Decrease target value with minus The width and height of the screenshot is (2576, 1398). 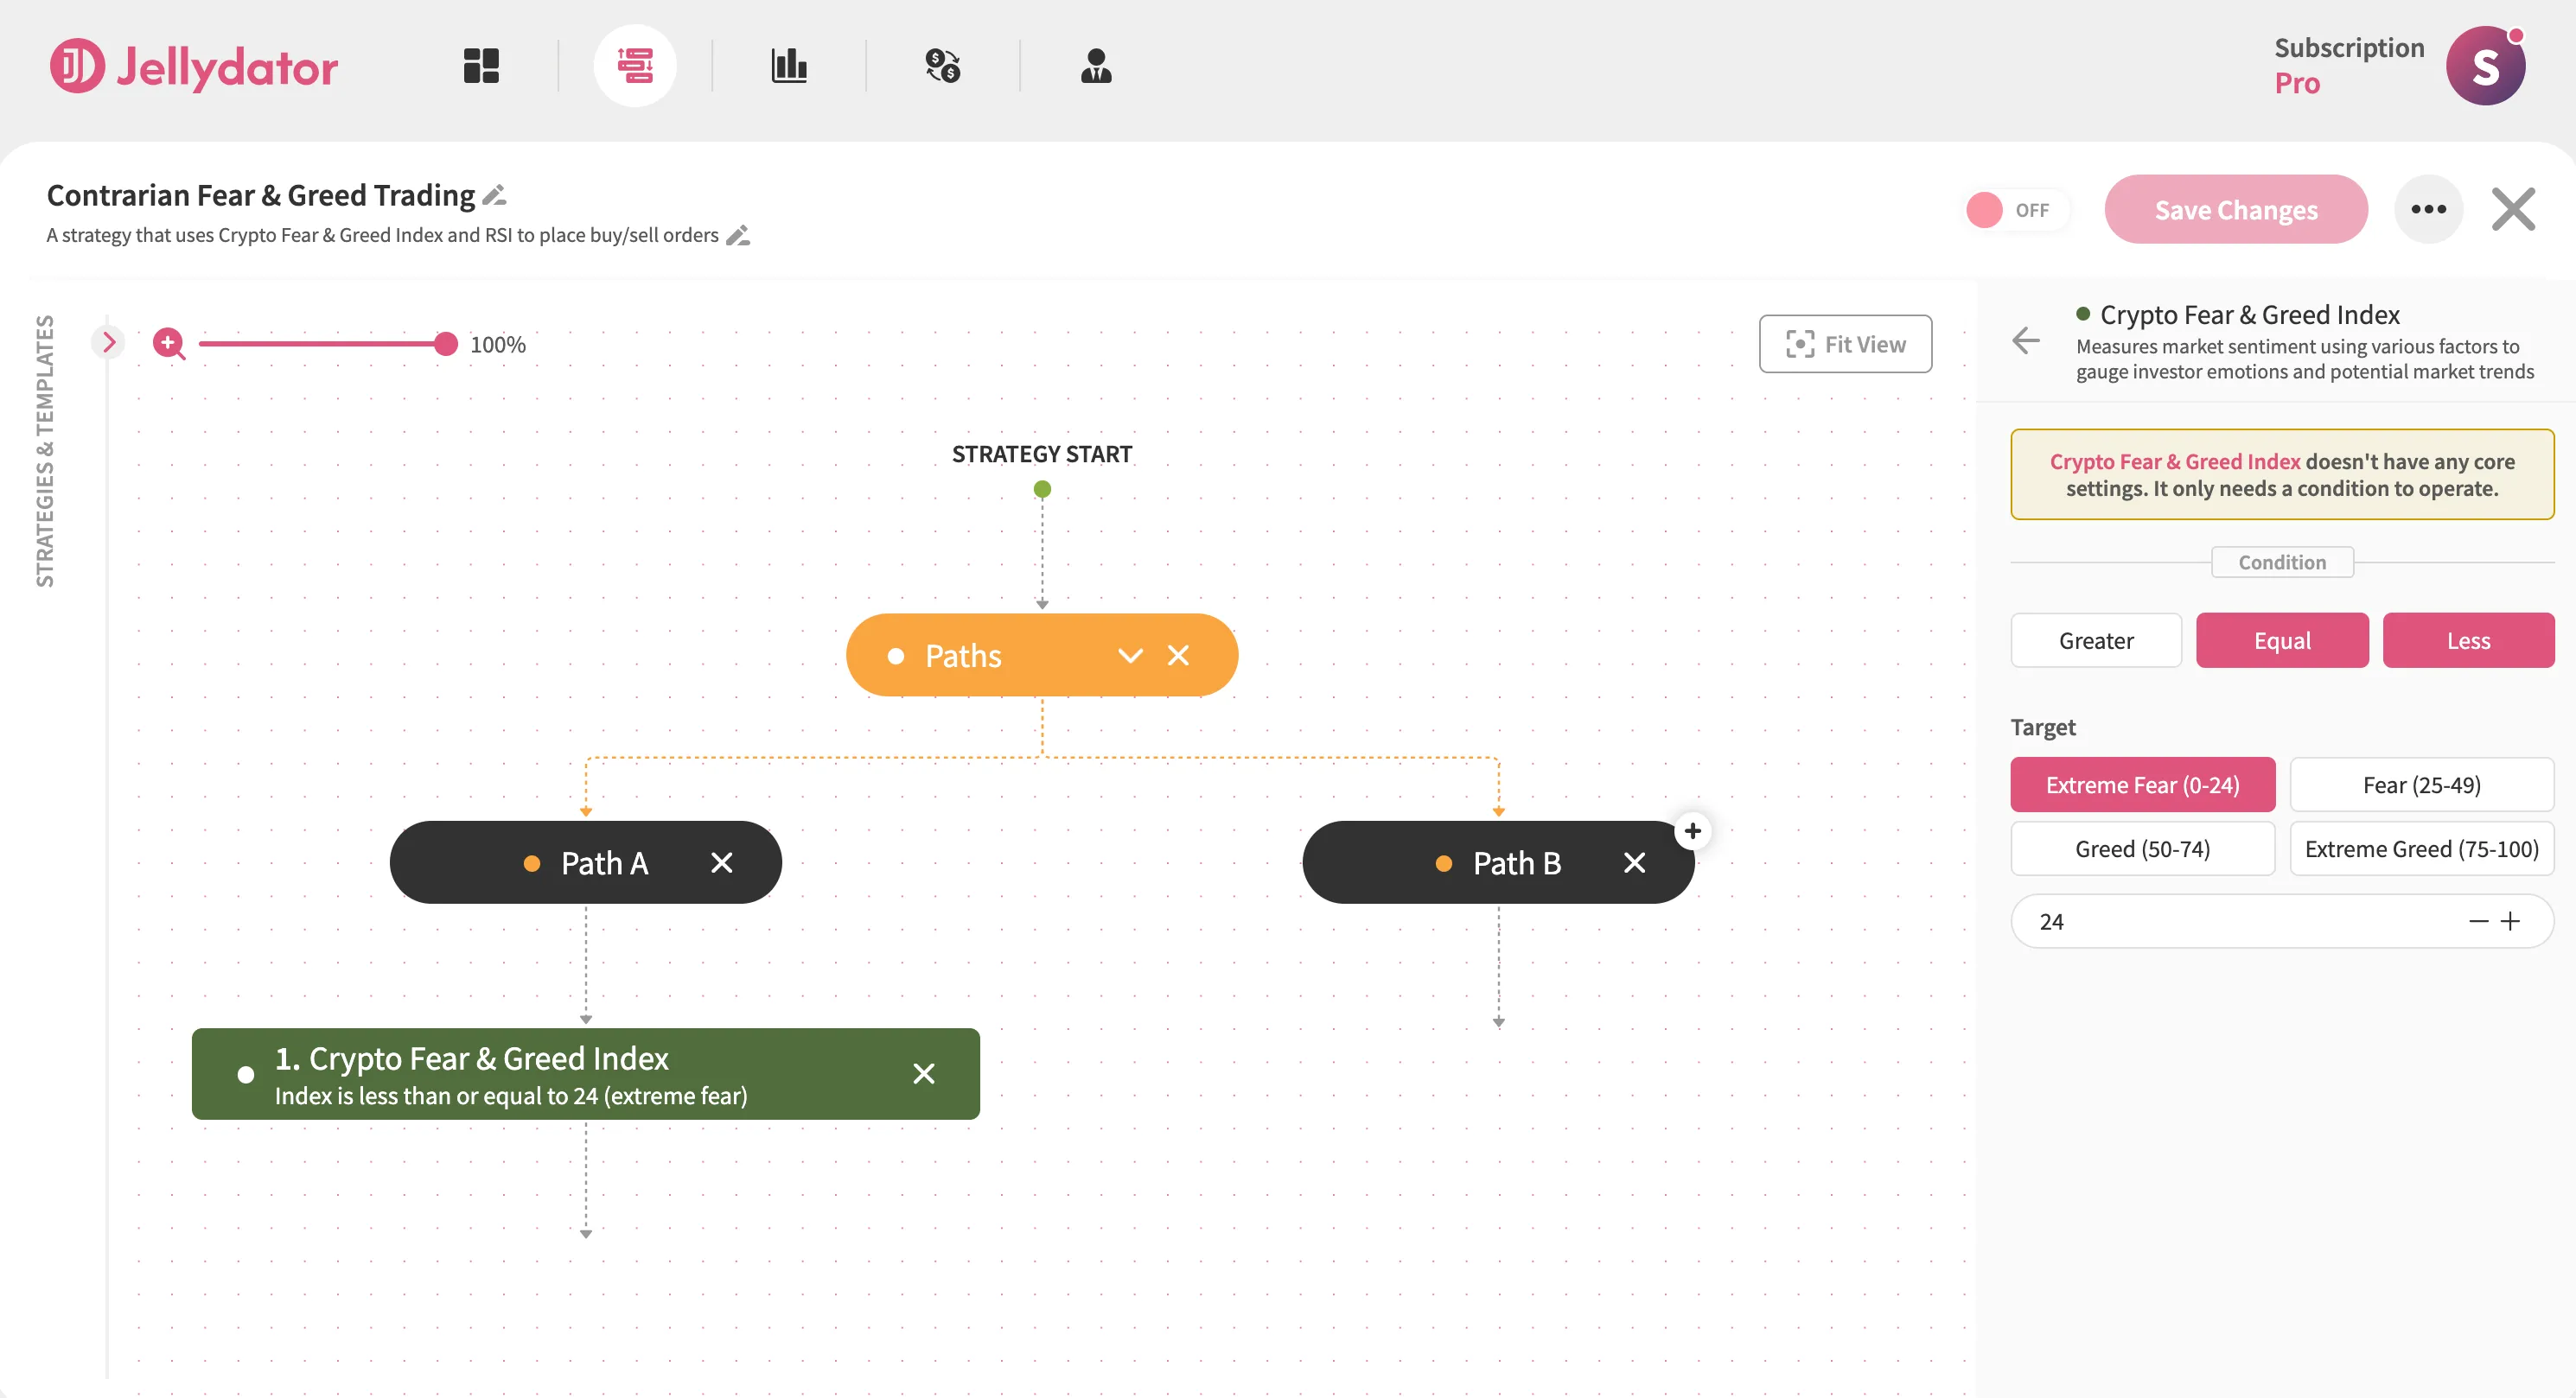pos(2478,921)
